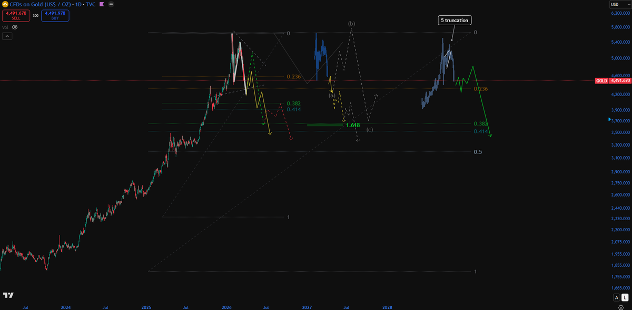Click the 5,400.000 price scale label
The width and height of the screenshot is (632, 310).
tap(620, 42)
